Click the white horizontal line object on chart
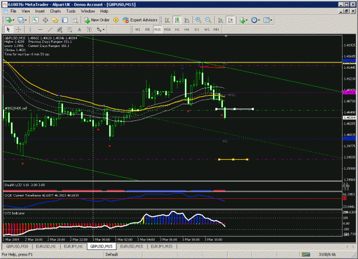The width and height of the screenshot is (358, 259). pyautogui.click(x=234, y=109)
